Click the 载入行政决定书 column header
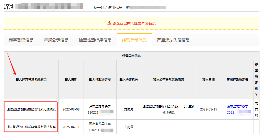Viewport: 264px width, 137px height. (100, 80)
